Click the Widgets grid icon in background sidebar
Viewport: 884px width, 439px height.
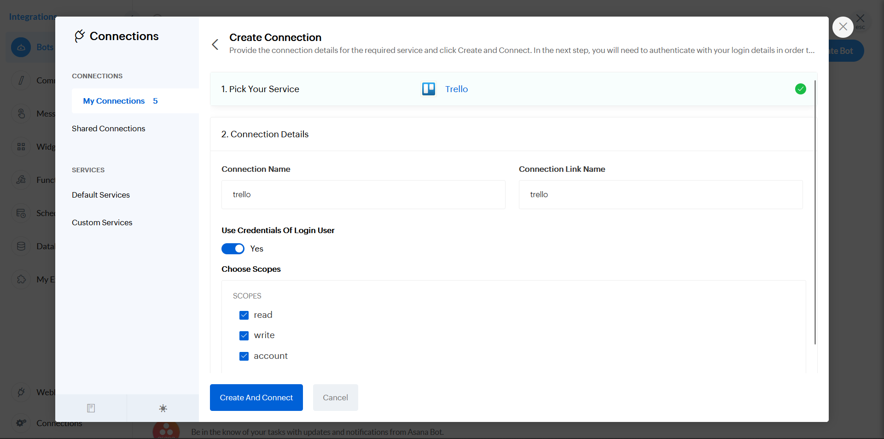(x=21, y=147)
